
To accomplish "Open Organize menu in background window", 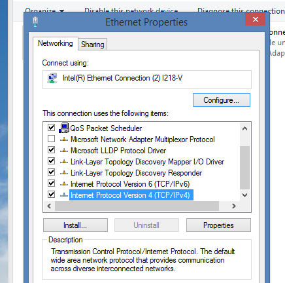I will 44,10.
